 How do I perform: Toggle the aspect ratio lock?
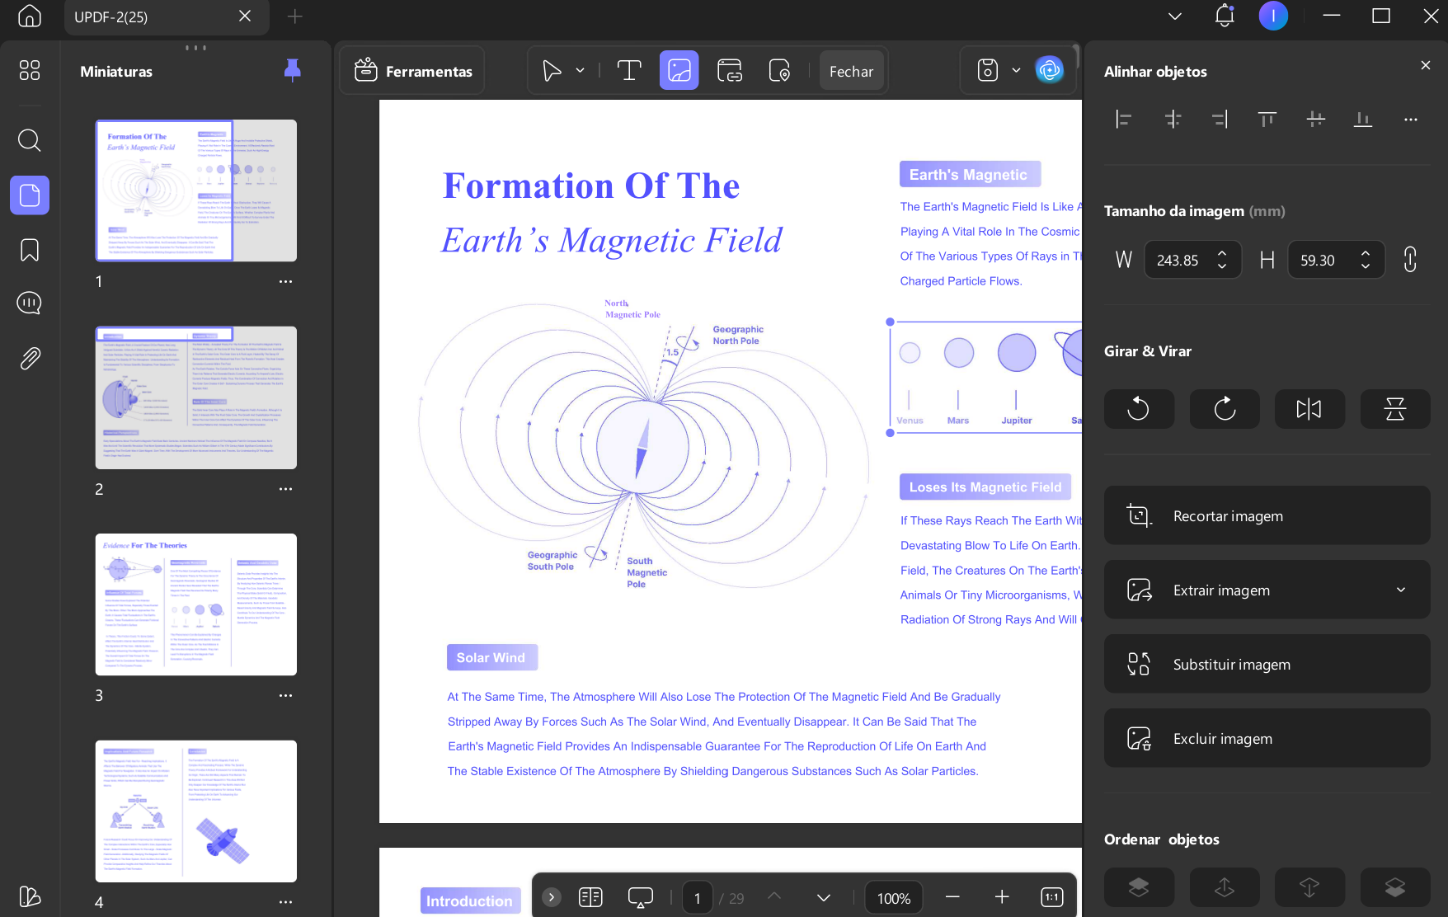1410,260
